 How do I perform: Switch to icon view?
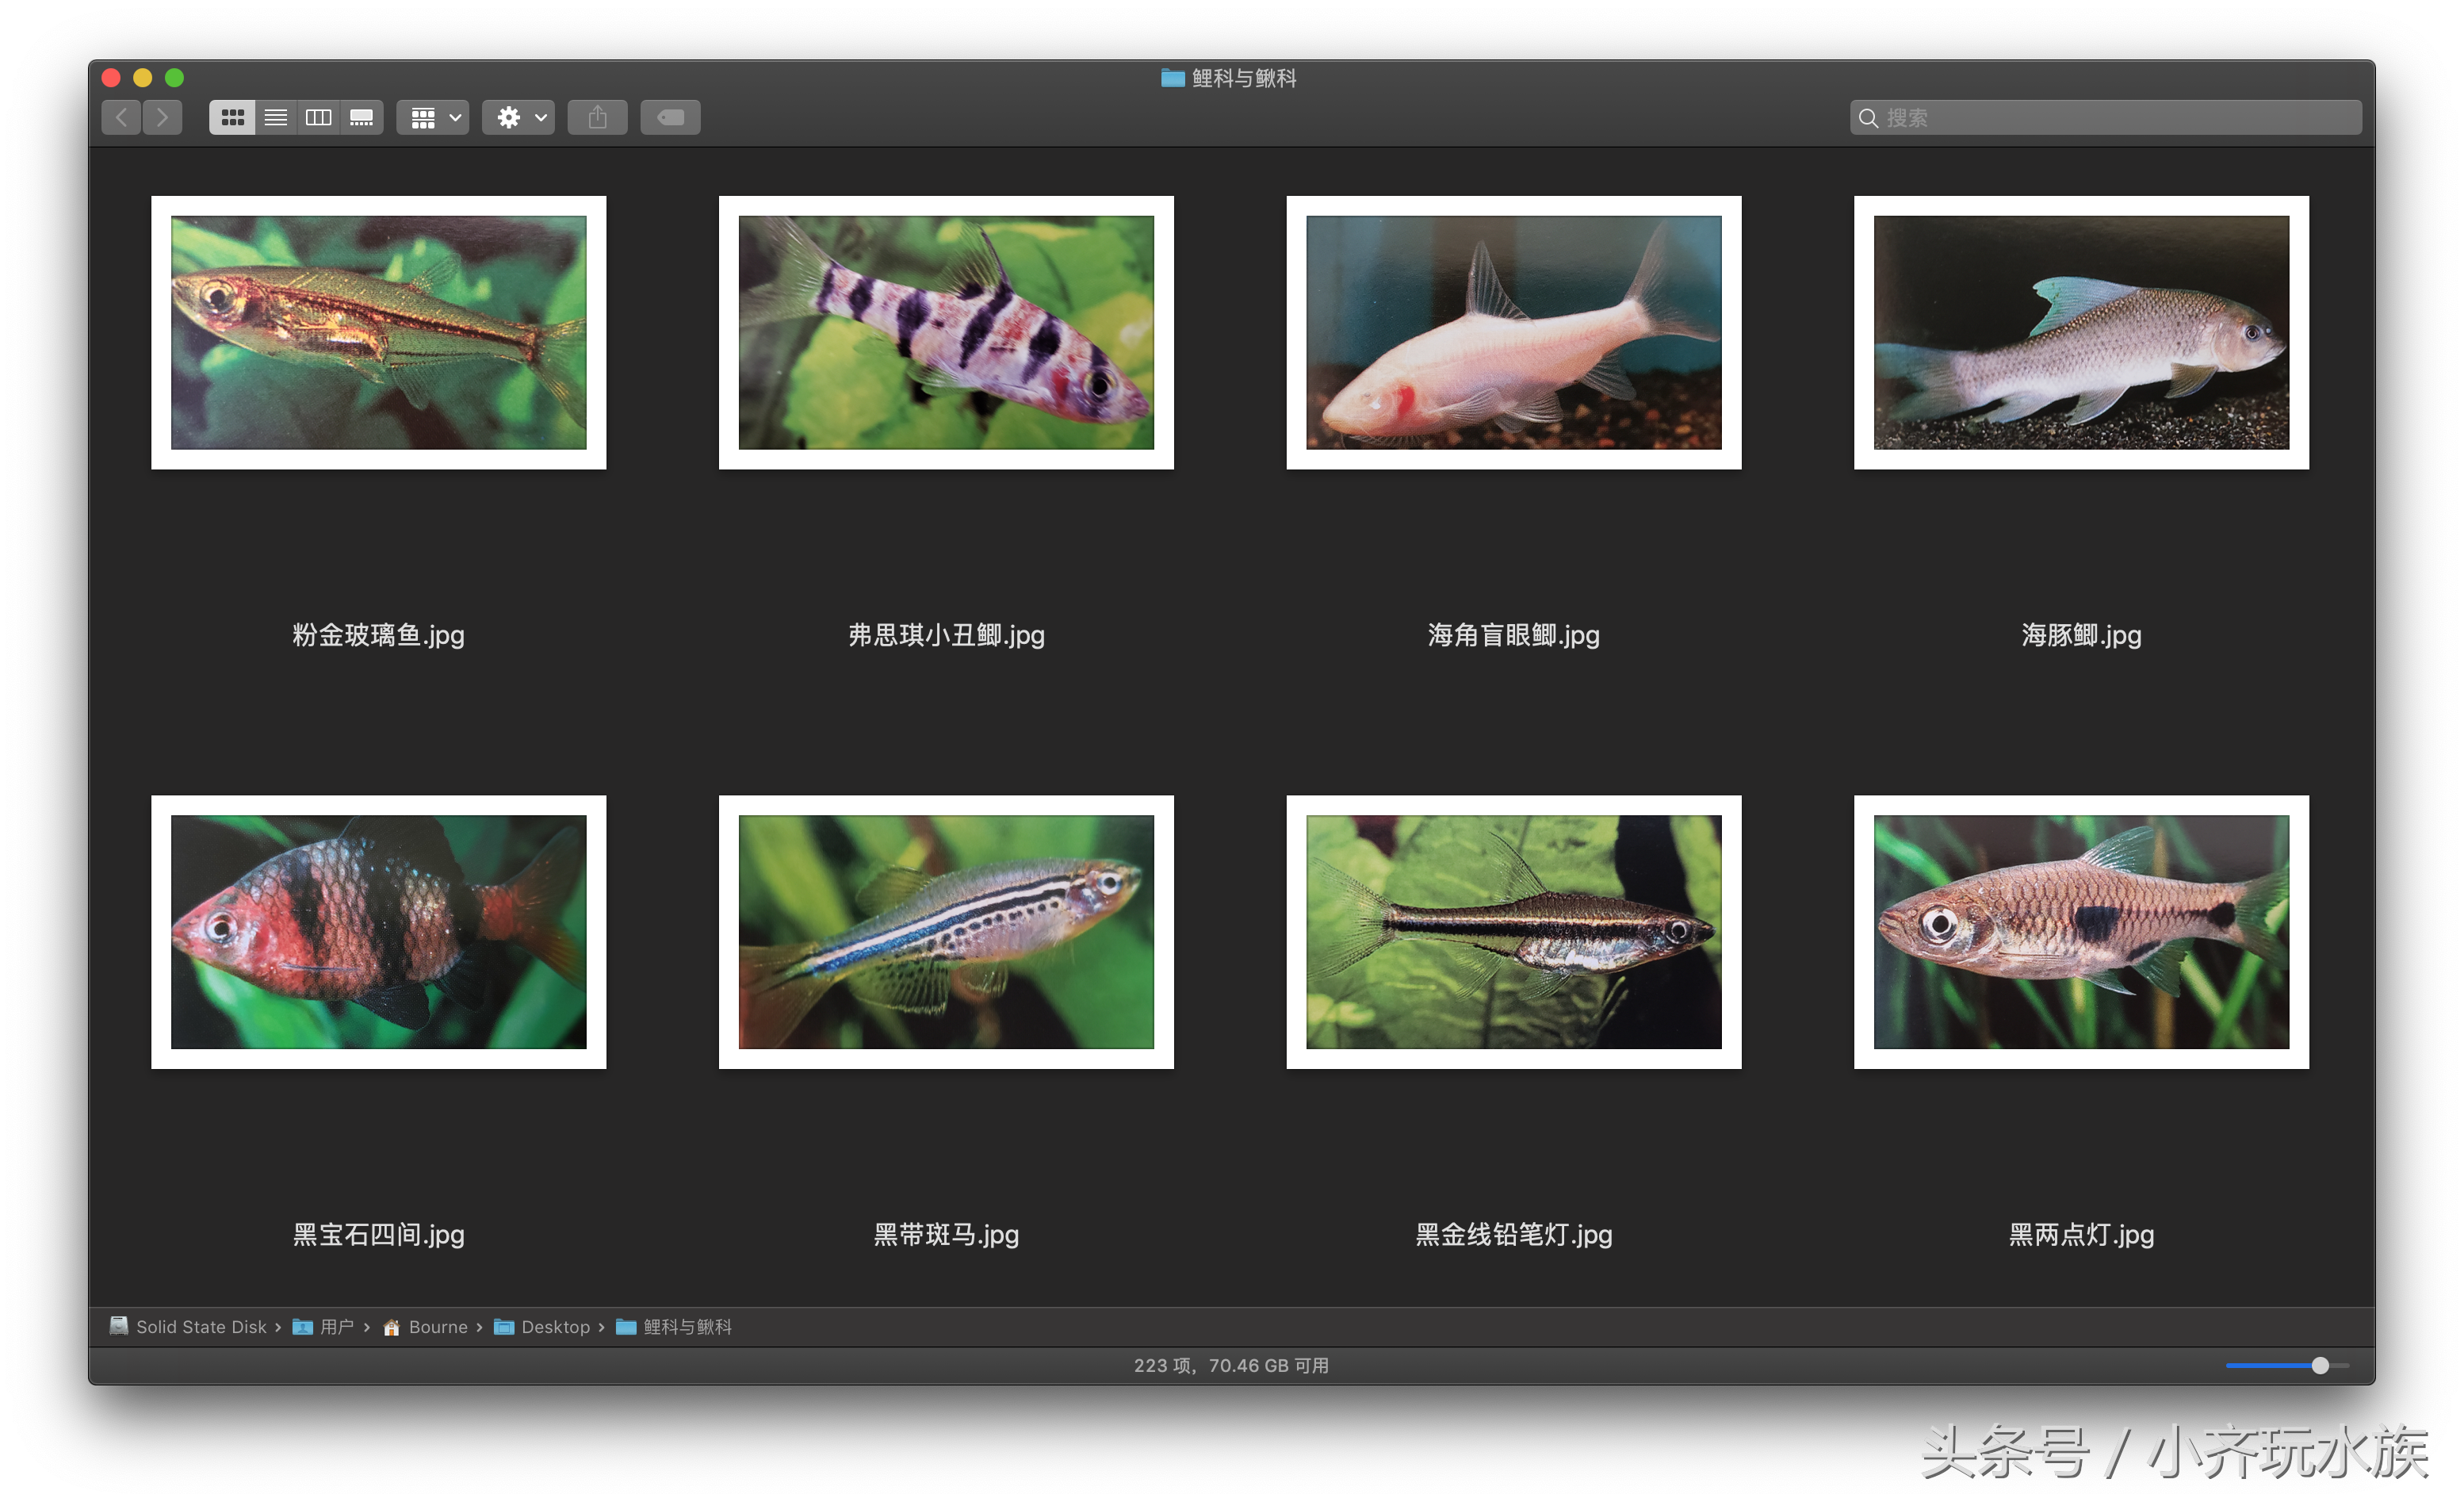pos(232,118)
